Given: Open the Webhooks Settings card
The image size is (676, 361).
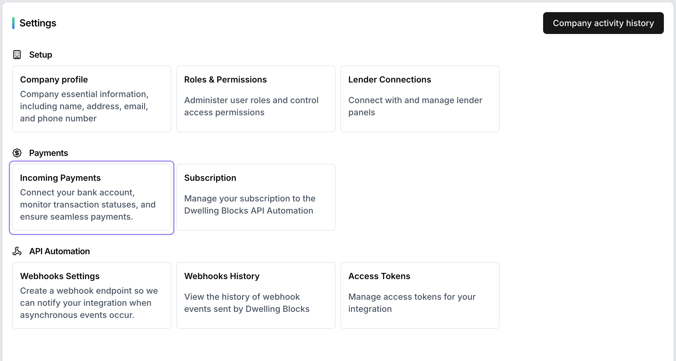Looking at the screenshot, I should point(92,295).
